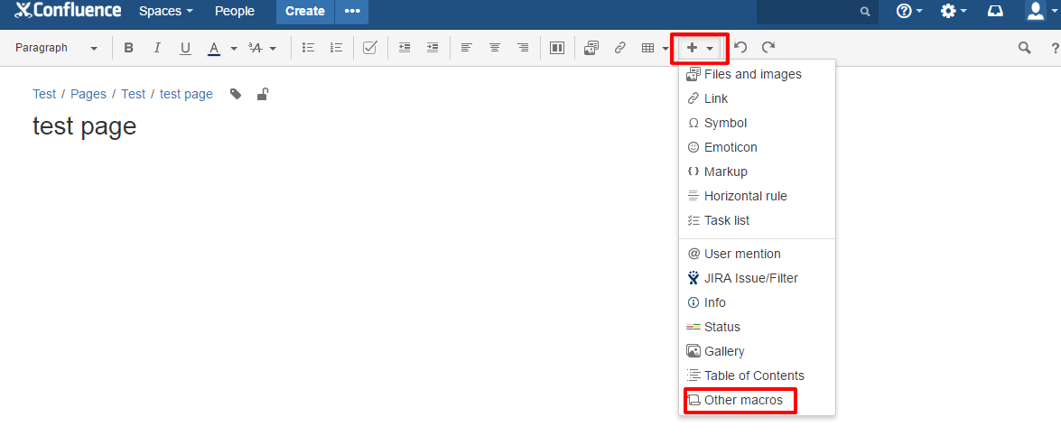Open the administration gear menu
The height and width of the screenshot is (436, 1061).
click(x=954, y=11)
